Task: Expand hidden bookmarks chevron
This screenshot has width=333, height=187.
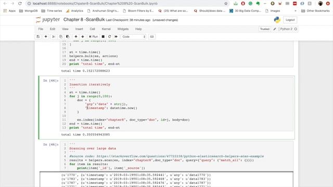Action: point(295,11)
